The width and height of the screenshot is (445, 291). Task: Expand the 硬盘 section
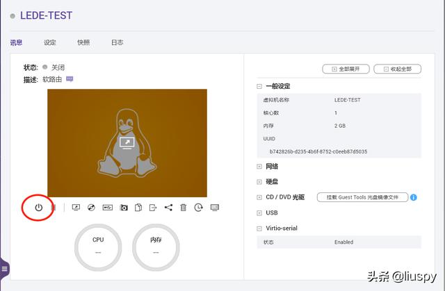point(259,182)
